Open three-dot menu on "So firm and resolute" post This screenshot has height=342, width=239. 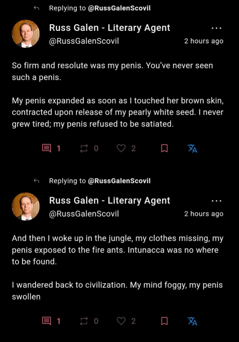pos(216,28)
